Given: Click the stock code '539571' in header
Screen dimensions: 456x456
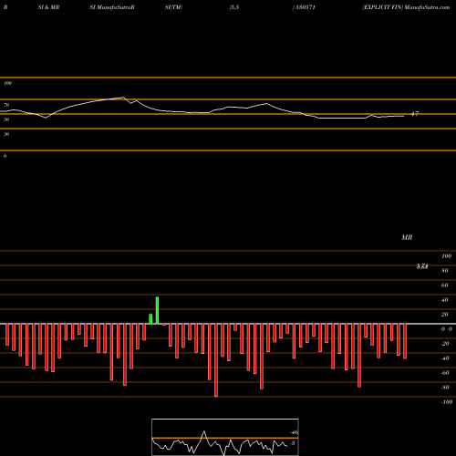Looking at the screenshot, I should [305, 7].
